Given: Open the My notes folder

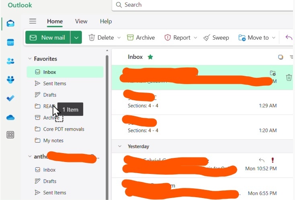Looking at the screenshot, I should (65, 140).
